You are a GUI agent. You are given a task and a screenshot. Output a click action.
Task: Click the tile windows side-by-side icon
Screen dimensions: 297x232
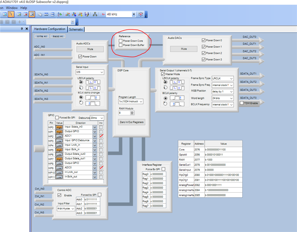tap(46, 14)
